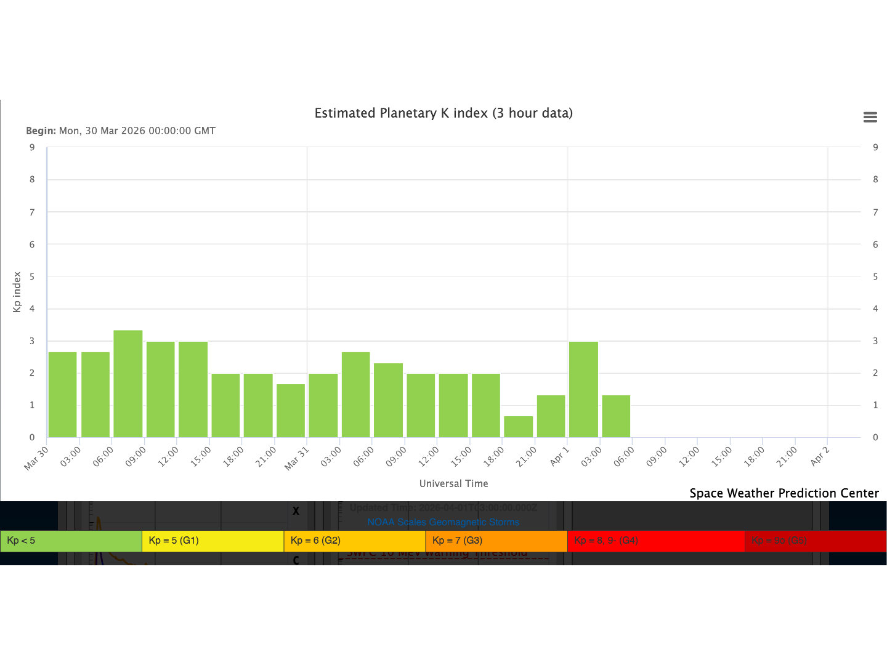The height and width of the screenshot is (665, 887).
Task: Click the Space Weather Prediction Center credit
Action: tap(784, 493)
